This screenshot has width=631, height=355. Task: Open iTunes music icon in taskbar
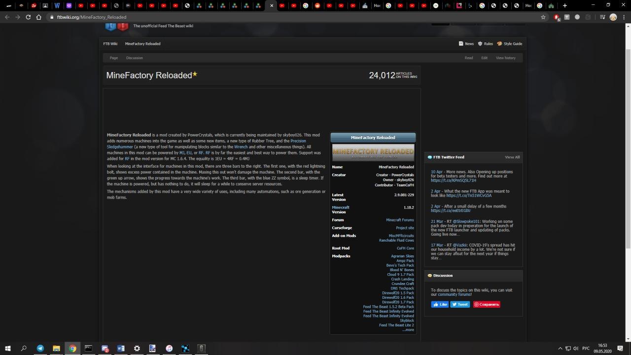169,348
